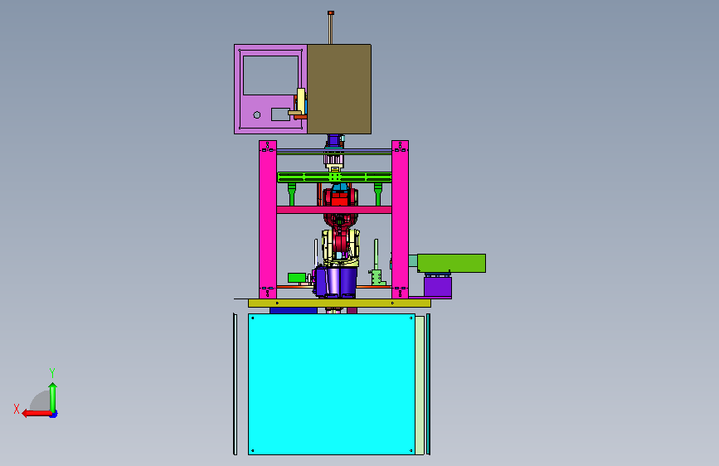Pick the left green guide post

pyautogui.click(x=292, y=194)
